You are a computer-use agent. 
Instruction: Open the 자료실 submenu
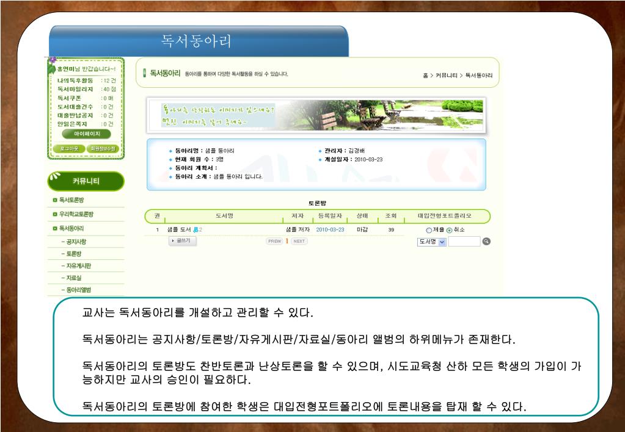pyautogui.click(x=73, y=278)
